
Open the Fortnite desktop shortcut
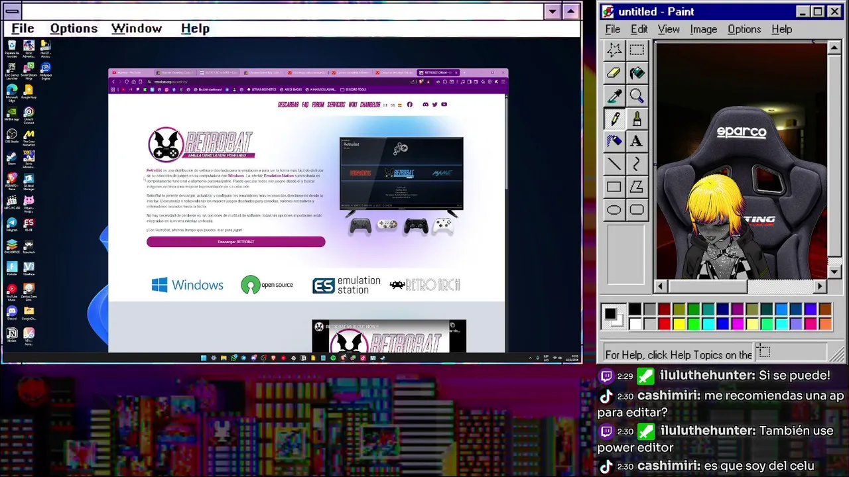pos(11,268)
